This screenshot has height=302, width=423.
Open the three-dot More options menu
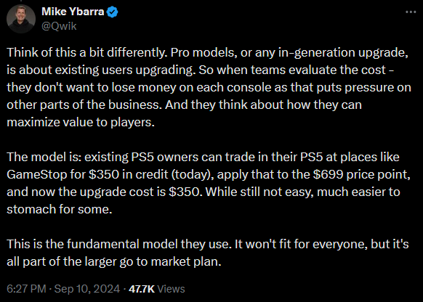click(411, 12)
